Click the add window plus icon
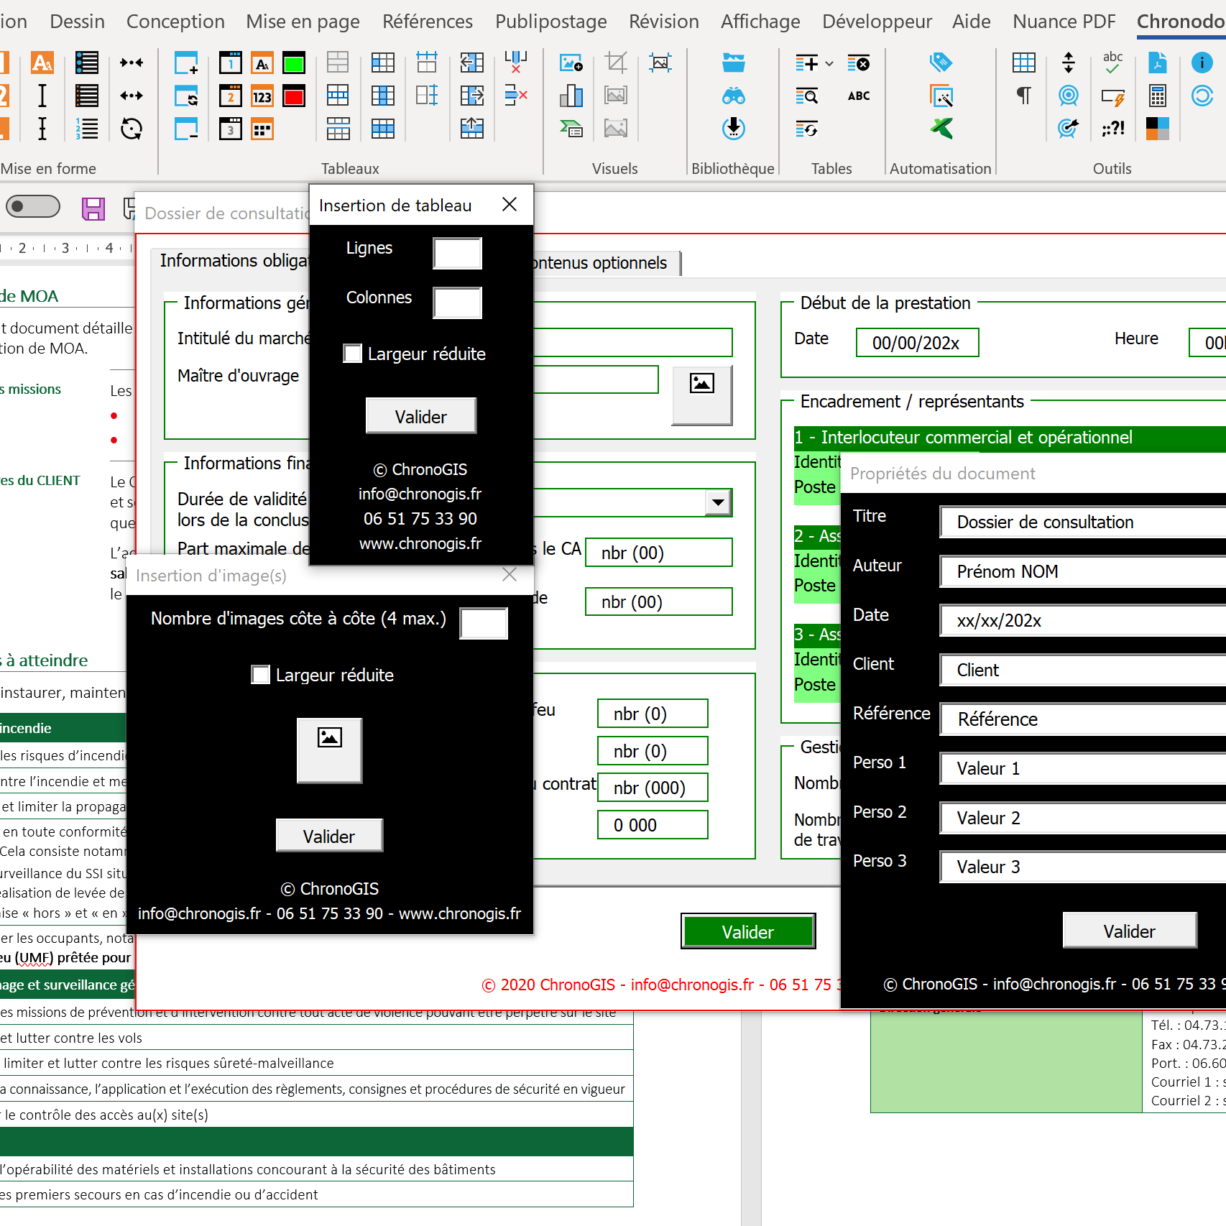1226x1226 pixels. pyautogui.click(x=186, y=63)
